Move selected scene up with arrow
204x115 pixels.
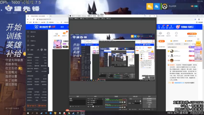click(76, 106)
